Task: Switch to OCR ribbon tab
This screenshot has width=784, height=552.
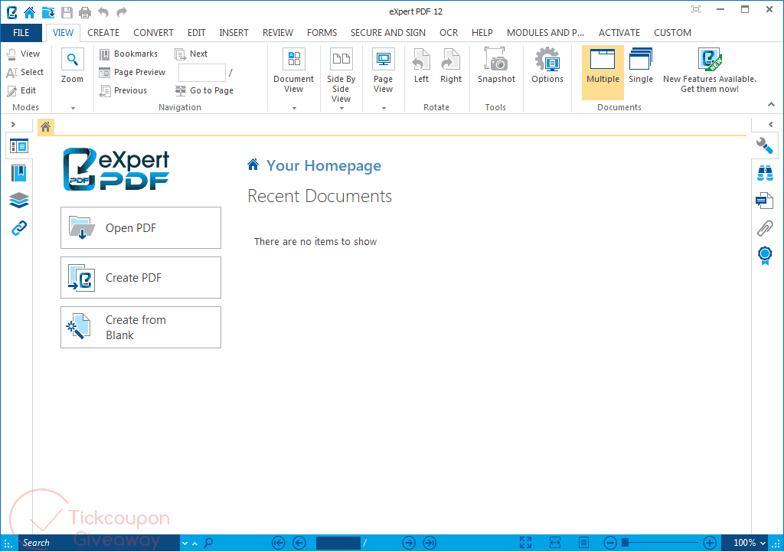Action: (x=449, y=32)
